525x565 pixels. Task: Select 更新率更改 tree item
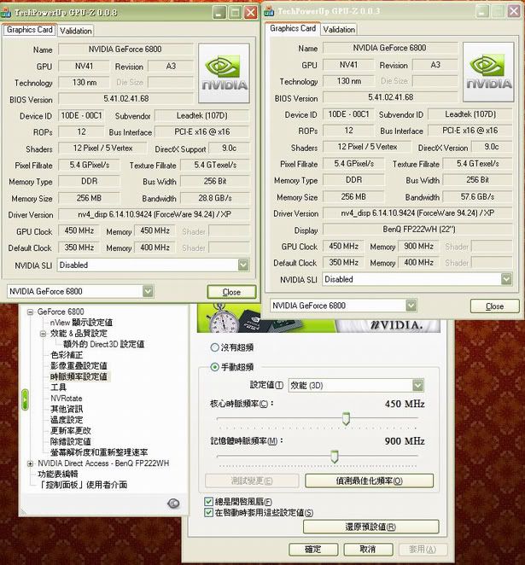coord(71,431)
